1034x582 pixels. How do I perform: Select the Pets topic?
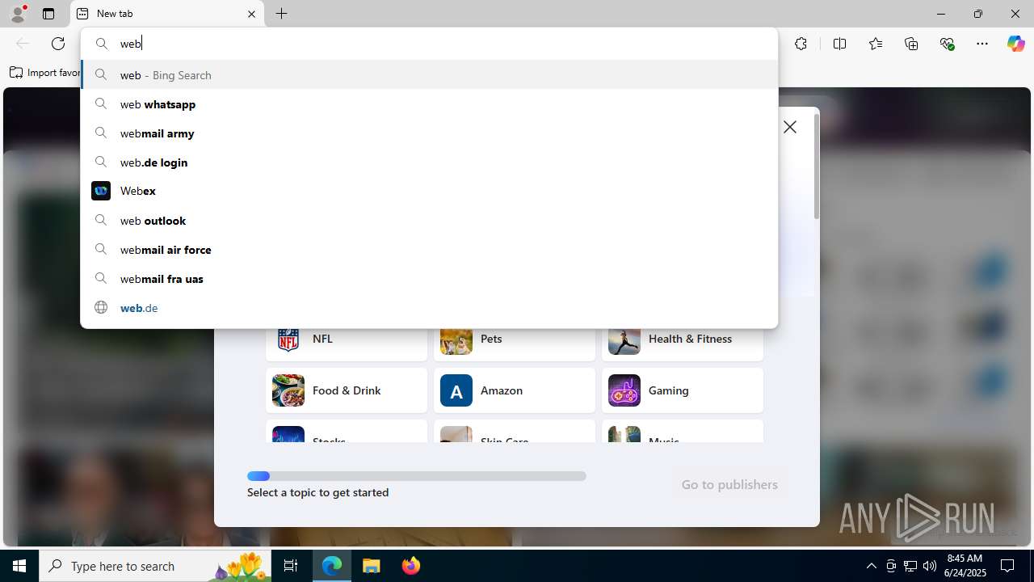click(515, 339)
